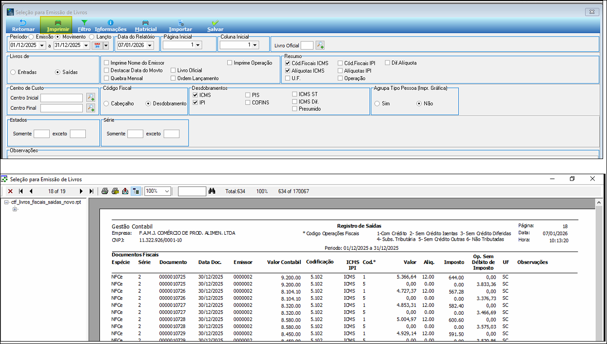Go to the last report page
The height and width of the screenshot is (344, 607).
point(91,191)
